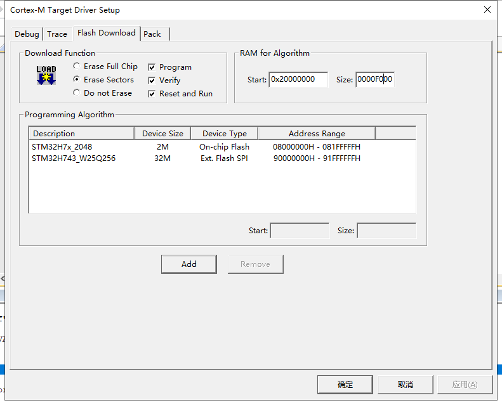Toggle the Program checkbox
The height and width of the screenshot is (405, 502).
pyautogui.click(x=152, y=67)
